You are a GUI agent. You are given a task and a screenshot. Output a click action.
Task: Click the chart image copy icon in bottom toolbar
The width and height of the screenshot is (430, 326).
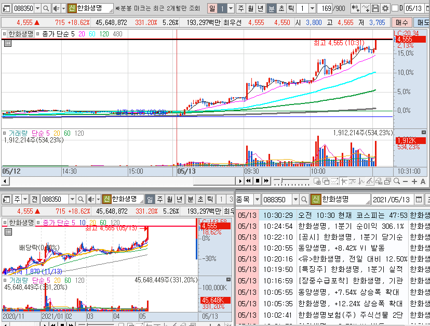pyautogui.click(x=387, y=181)
